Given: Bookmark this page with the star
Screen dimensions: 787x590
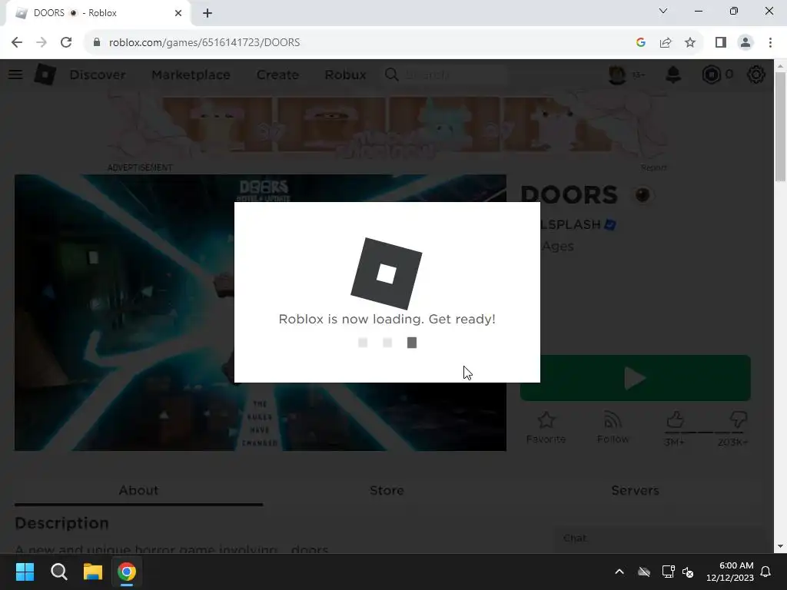Looking at the screenshot, I should (x=690, y=42).
